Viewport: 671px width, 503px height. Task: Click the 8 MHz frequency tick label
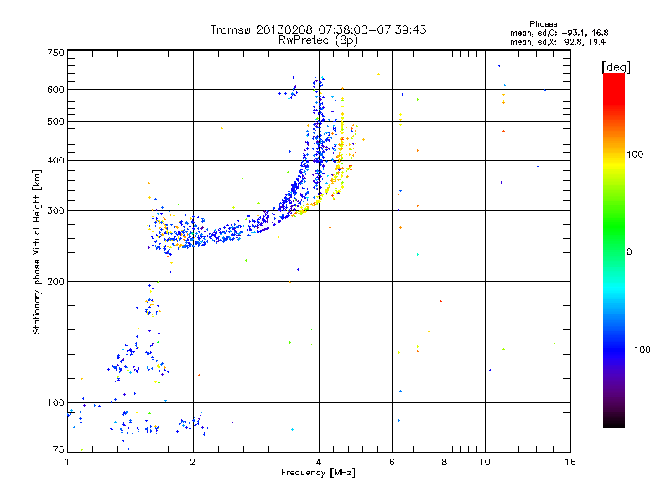(x=445, y=462)
